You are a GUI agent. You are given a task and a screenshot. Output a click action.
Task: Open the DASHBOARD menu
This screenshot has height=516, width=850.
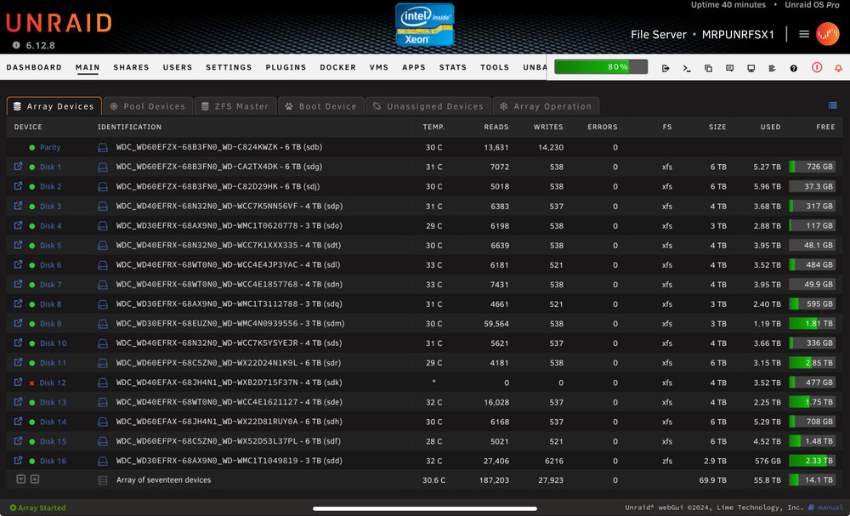pos(34,67)
